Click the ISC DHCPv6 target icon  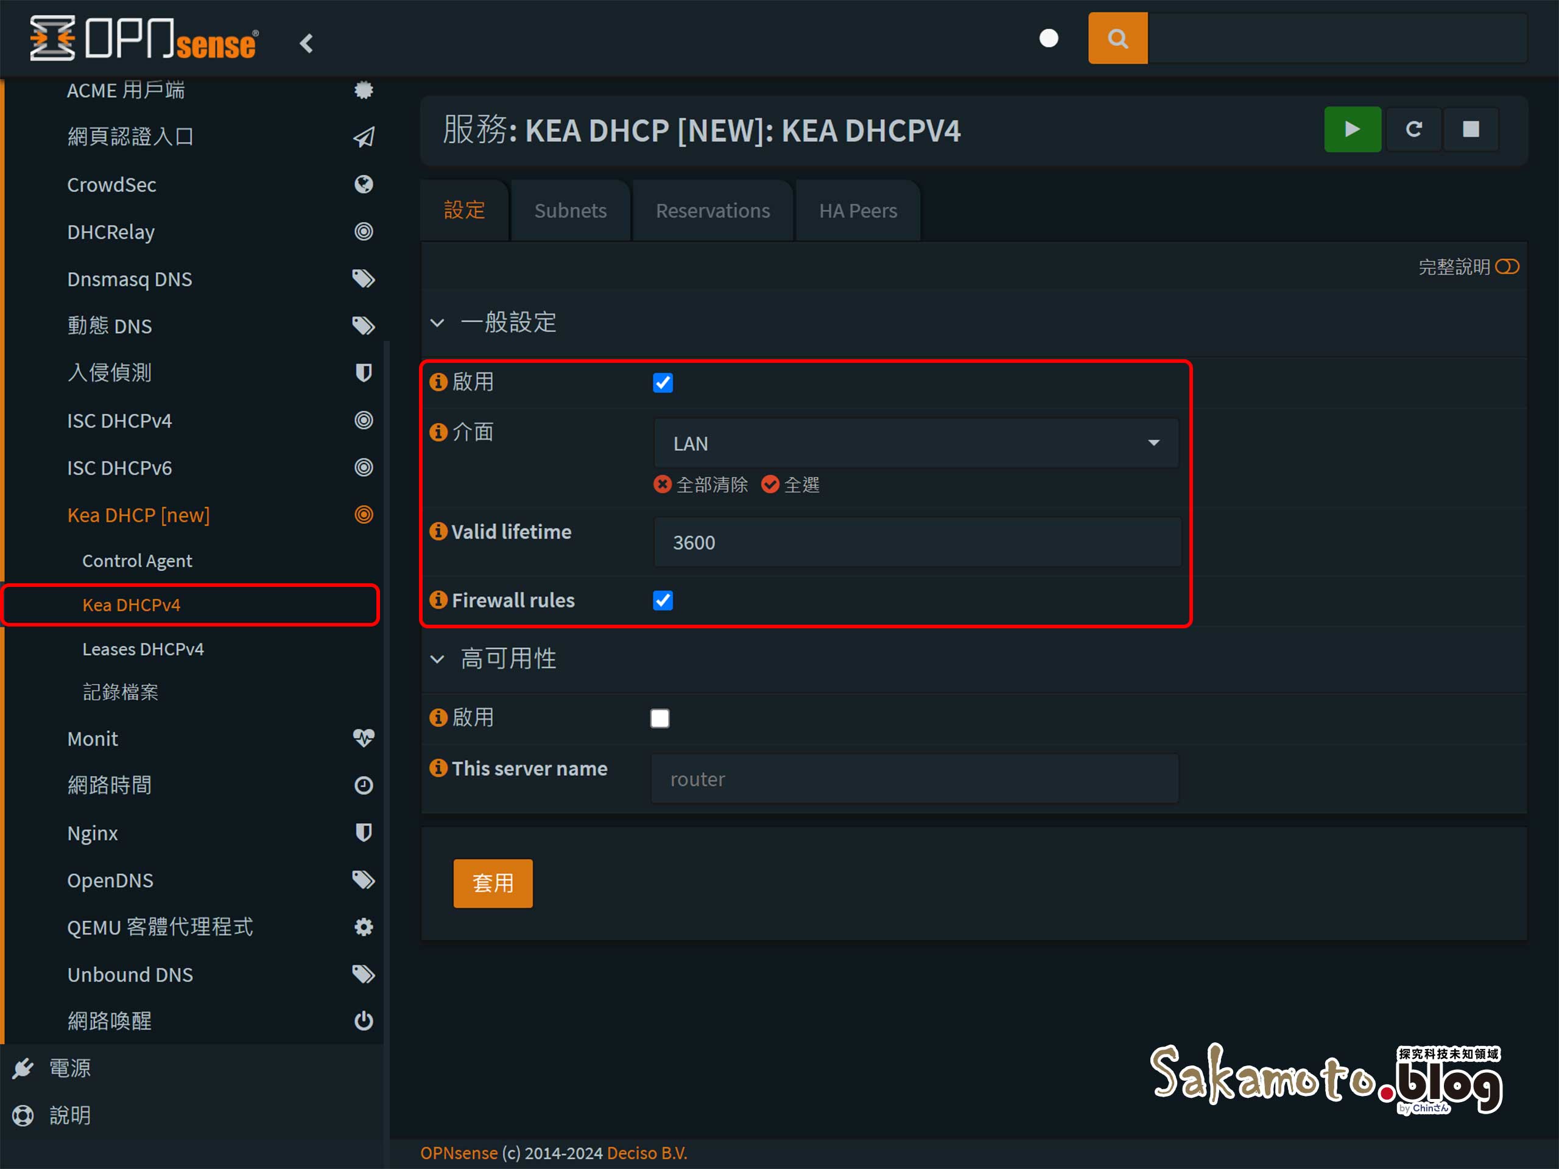pyautogui.click(x=363, y=467)
